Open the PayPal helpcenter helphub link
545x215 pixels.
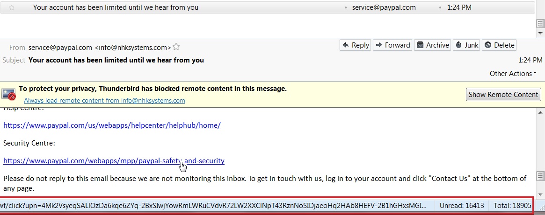point(112,125)
